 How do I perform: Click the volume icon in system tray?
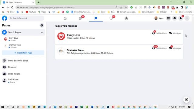176,107
